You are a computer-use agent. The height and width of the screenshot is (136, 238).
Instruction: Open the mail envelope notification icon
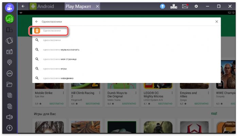point(185,6)
